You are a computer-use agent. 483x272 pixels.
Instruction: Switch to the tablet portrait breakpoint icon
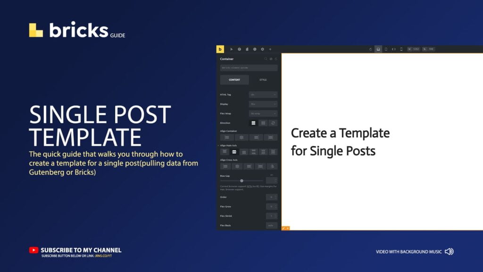click(x=386, y=49)
